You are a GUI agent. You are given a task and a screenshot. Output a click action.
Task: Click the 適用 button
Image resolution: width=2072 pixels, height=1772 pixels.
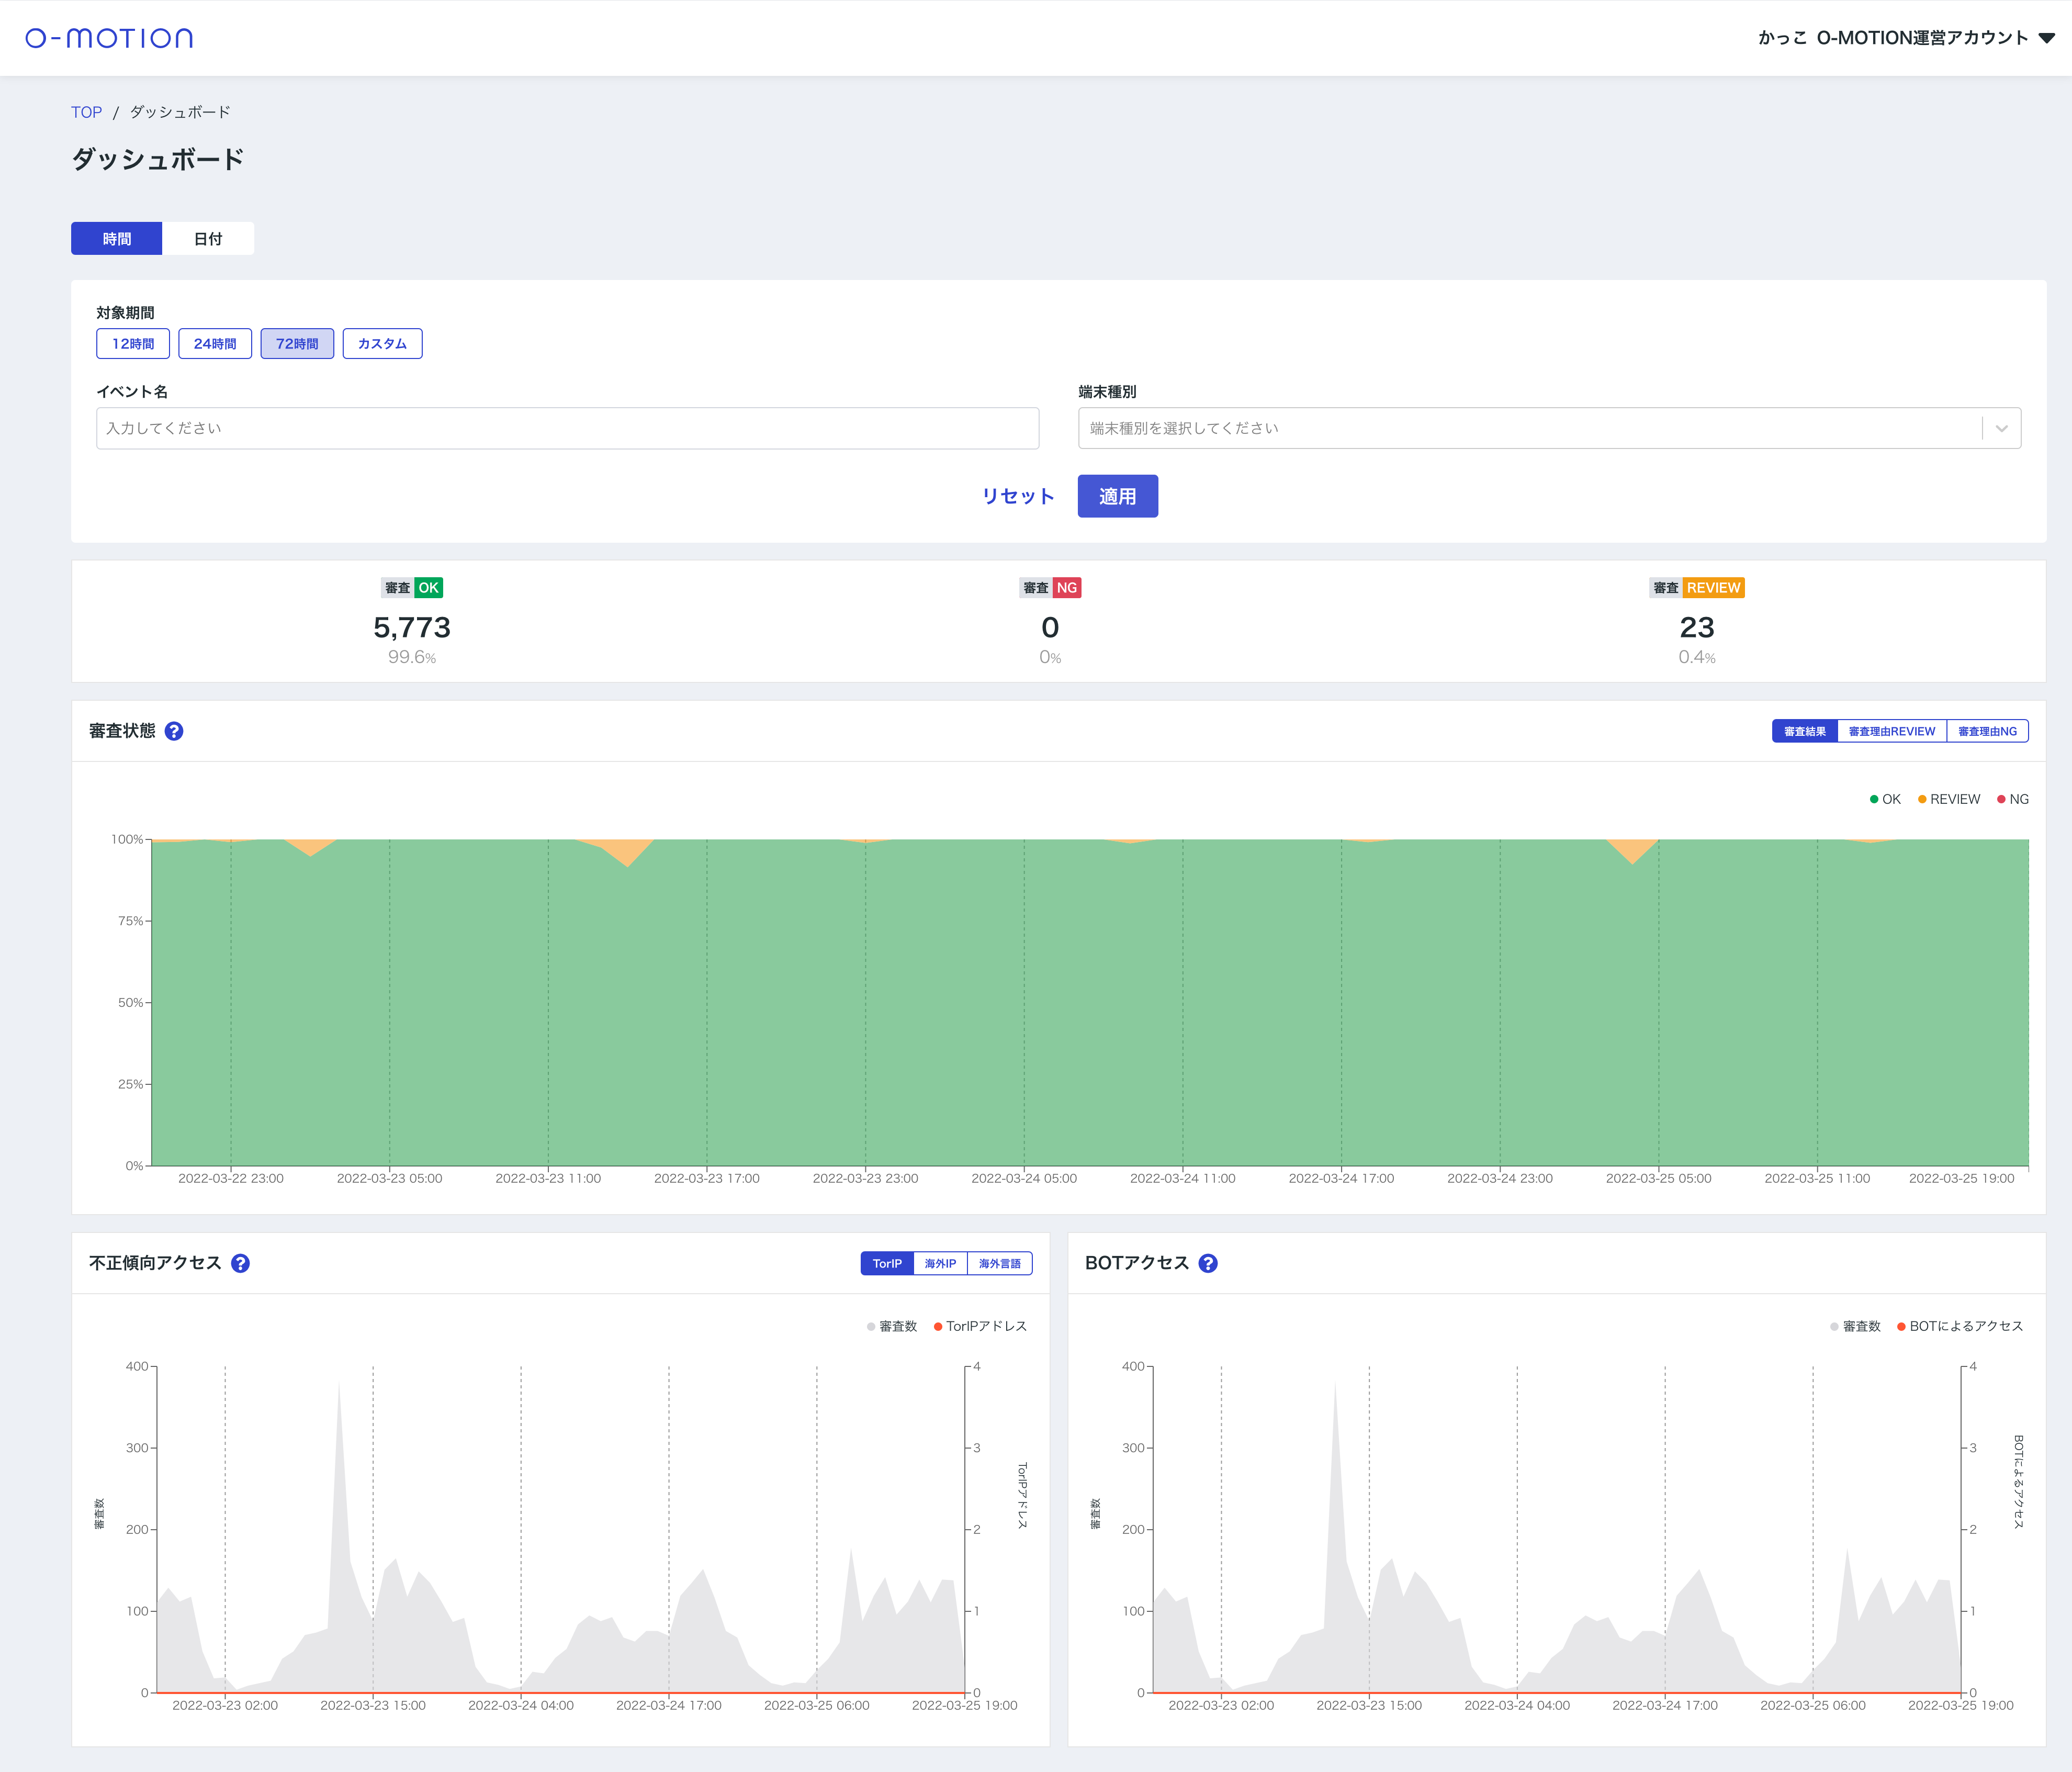(x=1117, y=496)
